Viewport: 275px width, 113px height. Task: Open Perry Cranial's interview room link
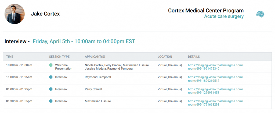click(215, 91)
